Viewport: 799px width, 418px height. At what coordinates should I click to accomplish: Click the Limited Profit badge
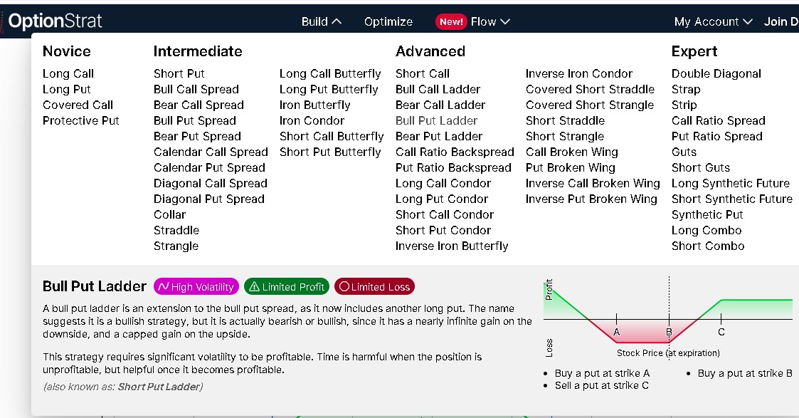coord(287,287)
